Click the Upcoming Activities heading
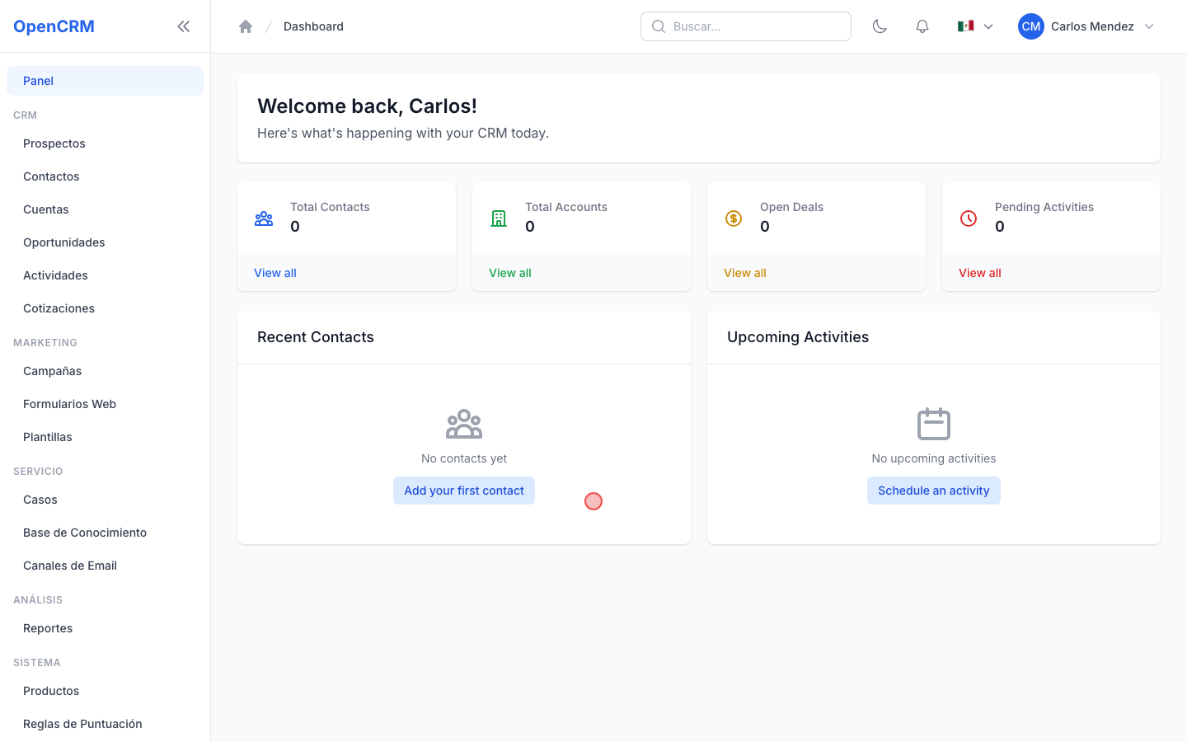The width and height of the screenshot is (1187, 742). pos(798,337)
